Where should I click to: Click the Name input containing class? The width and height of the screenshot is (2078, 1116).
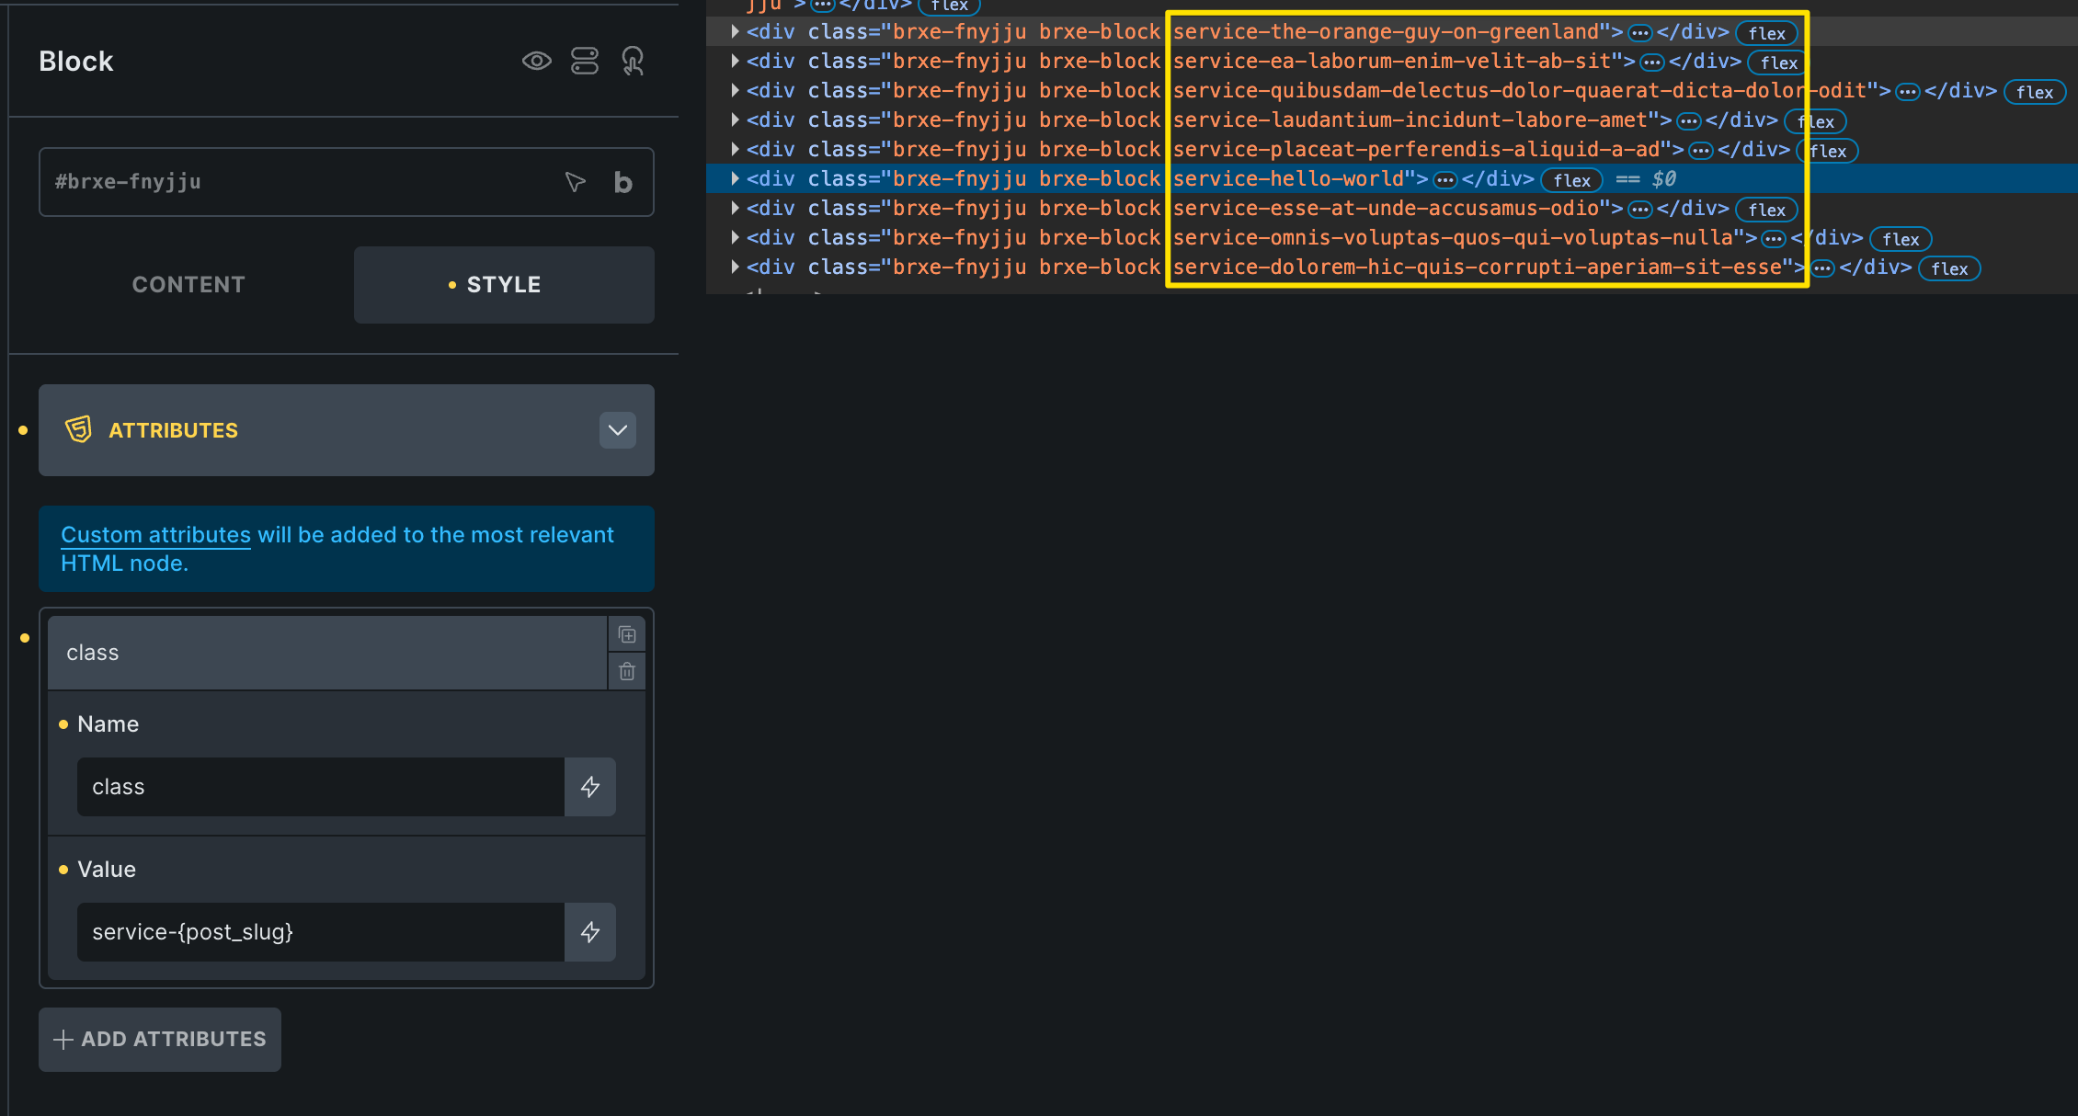point(320,787)
